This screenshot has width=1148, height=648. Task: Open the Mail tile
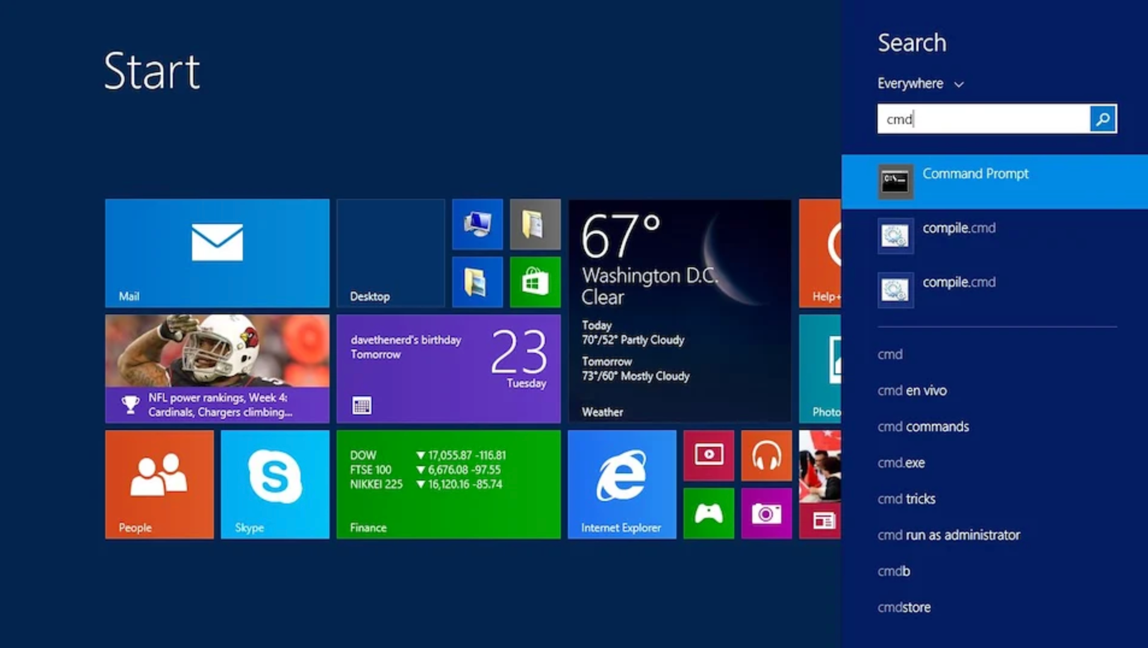pos(217,253)
